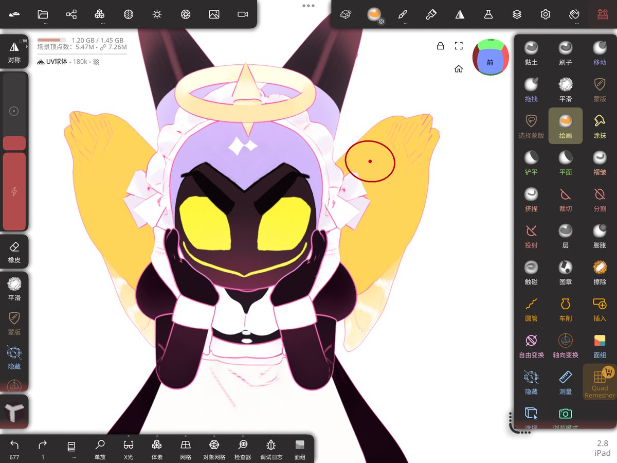Select the 铲平 flatten tool
Screen dimensions: 617x463
click(531, 163)
